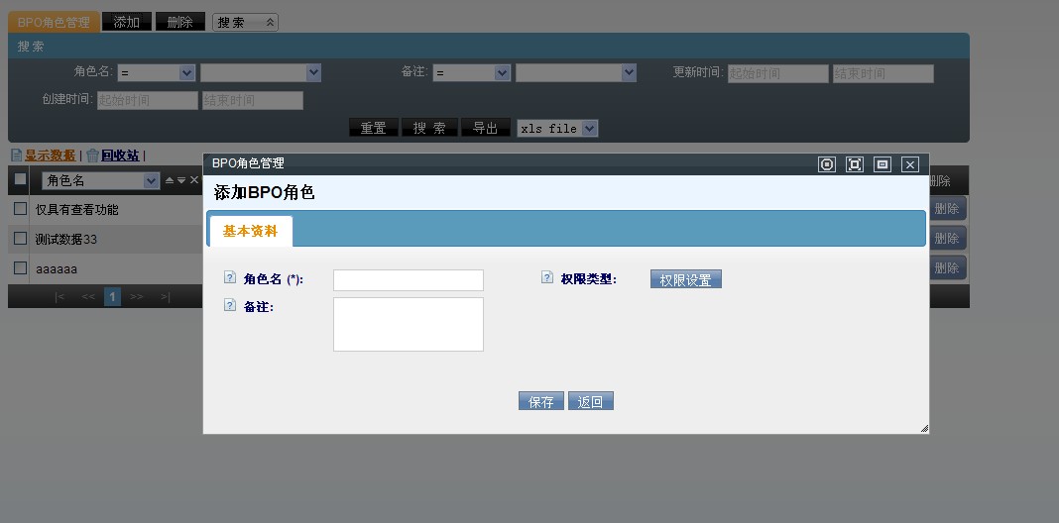Screen dimensions: 1059x523
Task: Click help icon beside 备注 field
Action: click(x=230, y=306)
